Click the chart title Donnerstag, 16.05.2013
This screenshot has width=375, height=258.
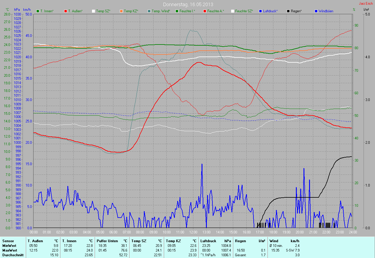point(188,5)
